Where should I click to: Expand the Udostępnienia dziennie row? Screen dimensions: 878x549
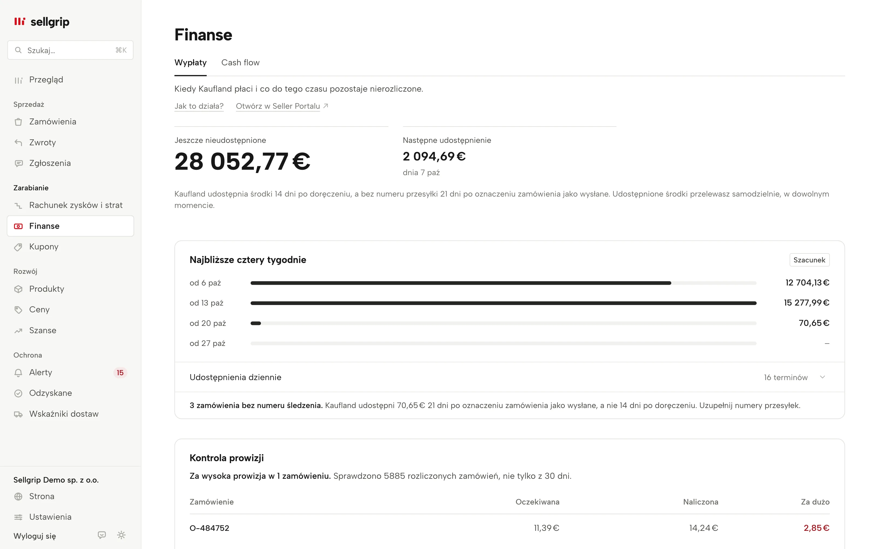click(509, 377)
